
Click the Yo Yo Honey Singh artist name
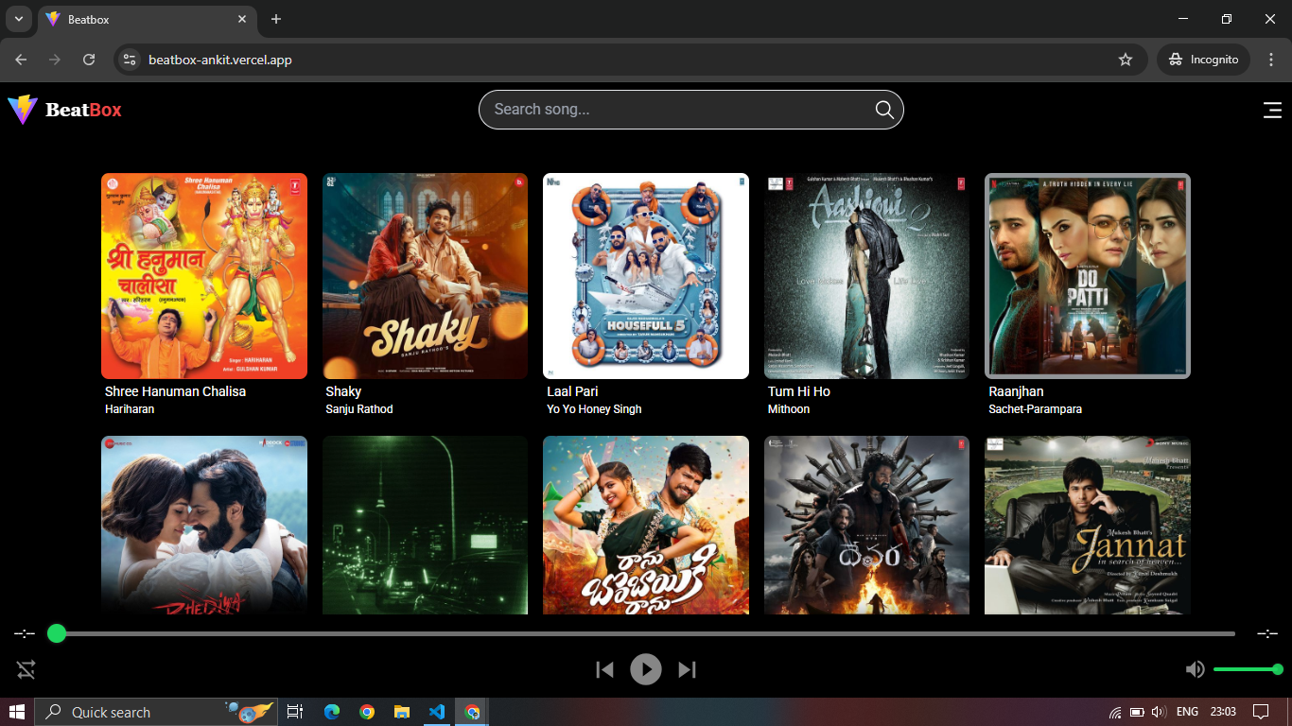pos(594,409)
